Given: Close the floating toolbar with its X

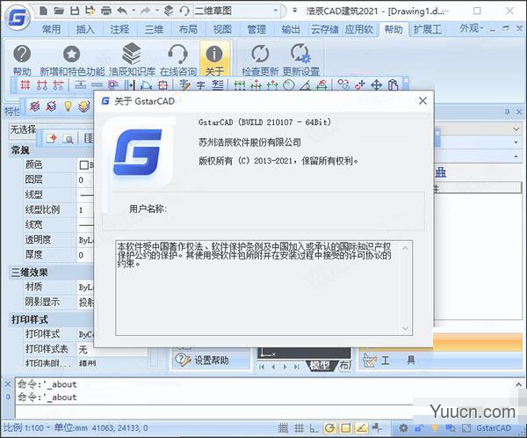Looking at the screenshot, I should (405, 80).
